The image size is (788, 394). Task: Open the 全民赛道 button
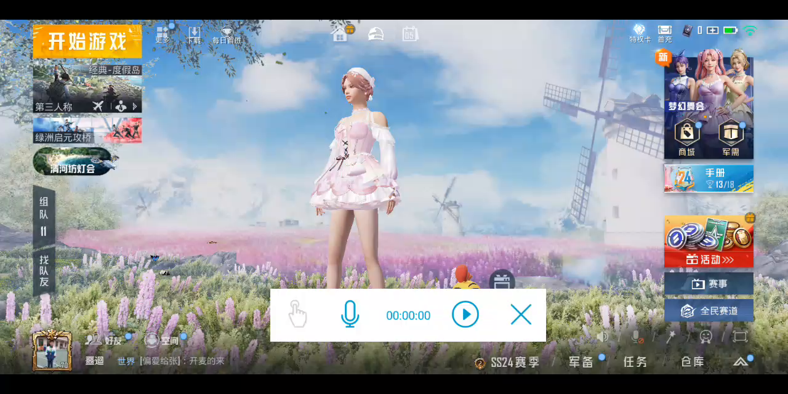(709, 311)
